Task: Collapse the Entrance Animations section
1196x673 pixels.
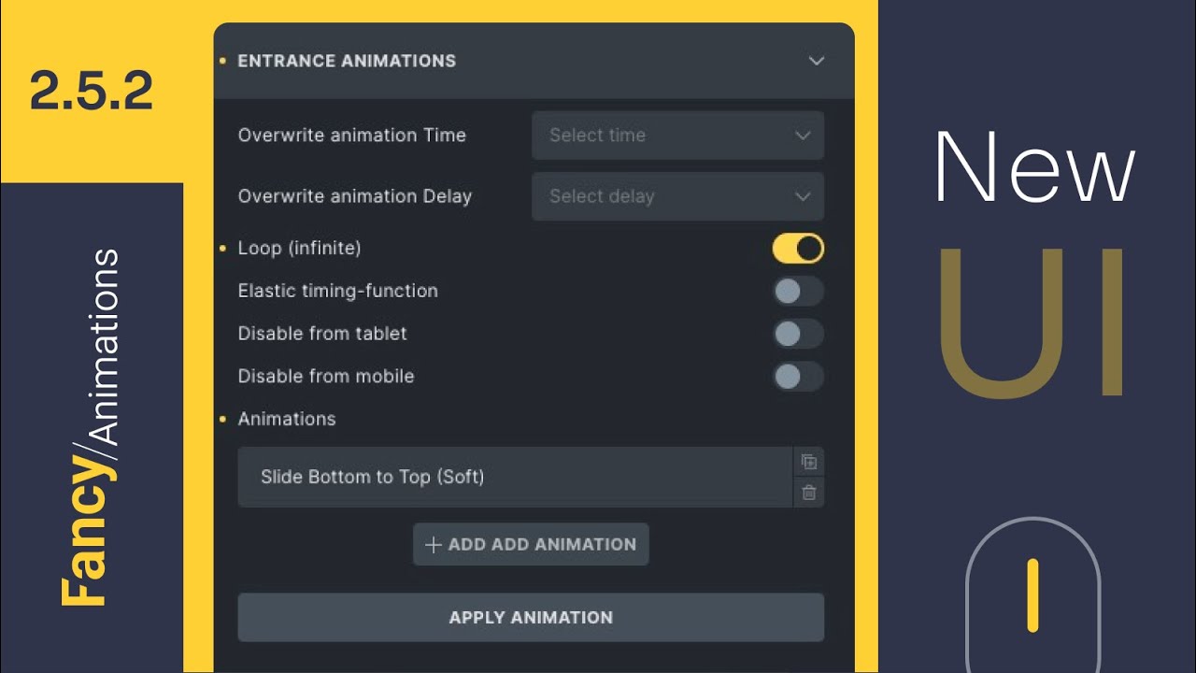Action: [x=817, y=61]
